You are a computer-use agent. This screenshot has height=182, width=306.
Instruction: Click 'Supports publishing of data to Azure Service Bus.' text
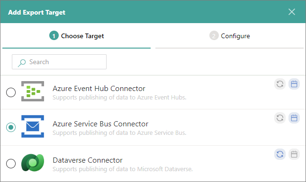click(119, 132)
